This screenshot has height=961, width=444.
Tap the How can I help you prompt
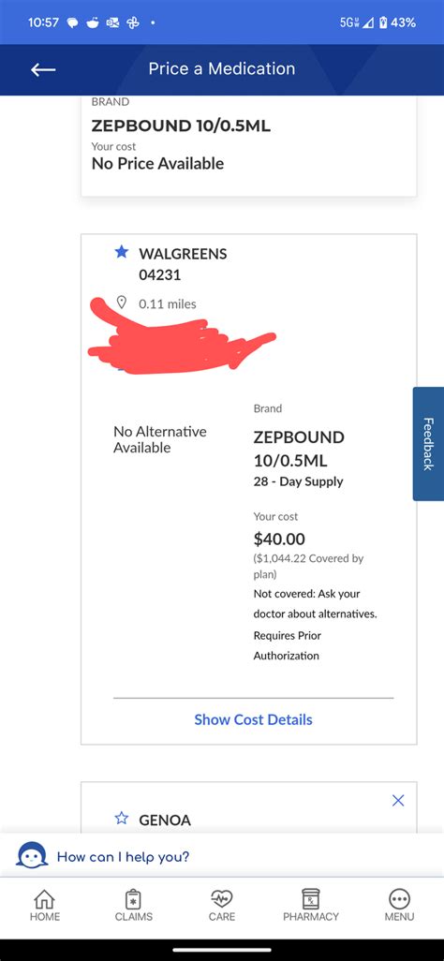124,856
